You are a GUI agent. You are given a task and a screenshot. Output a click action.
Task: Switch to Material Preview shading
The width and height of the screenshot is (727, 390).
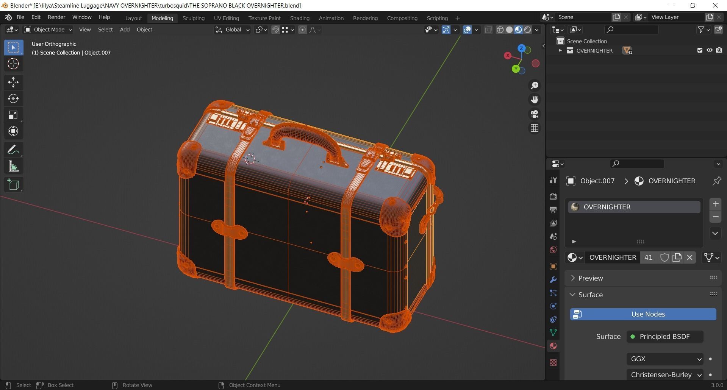click(519, 30)
